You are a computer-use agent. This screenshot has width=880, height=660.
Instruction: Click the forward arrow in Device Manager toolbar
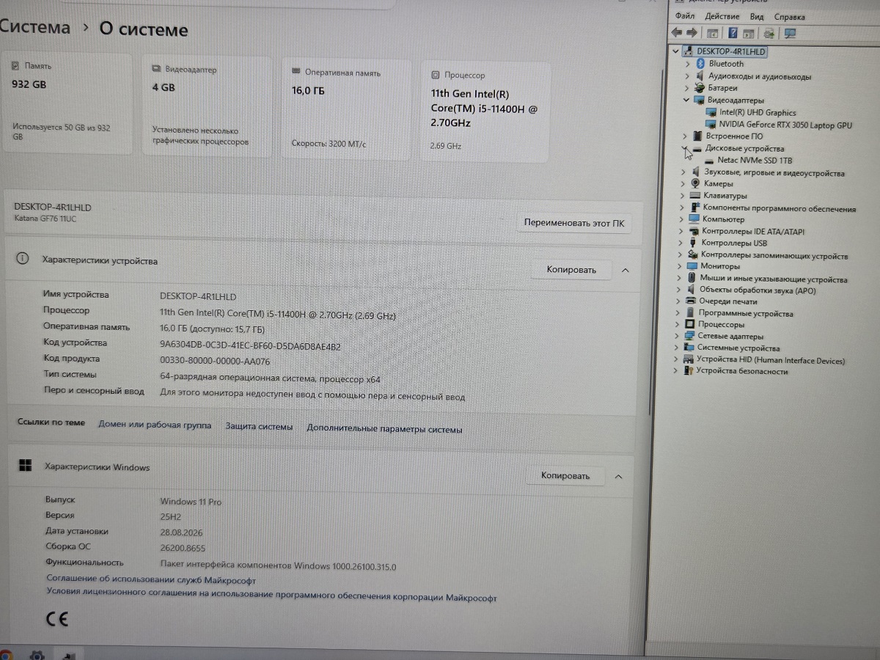click(692, 33)
